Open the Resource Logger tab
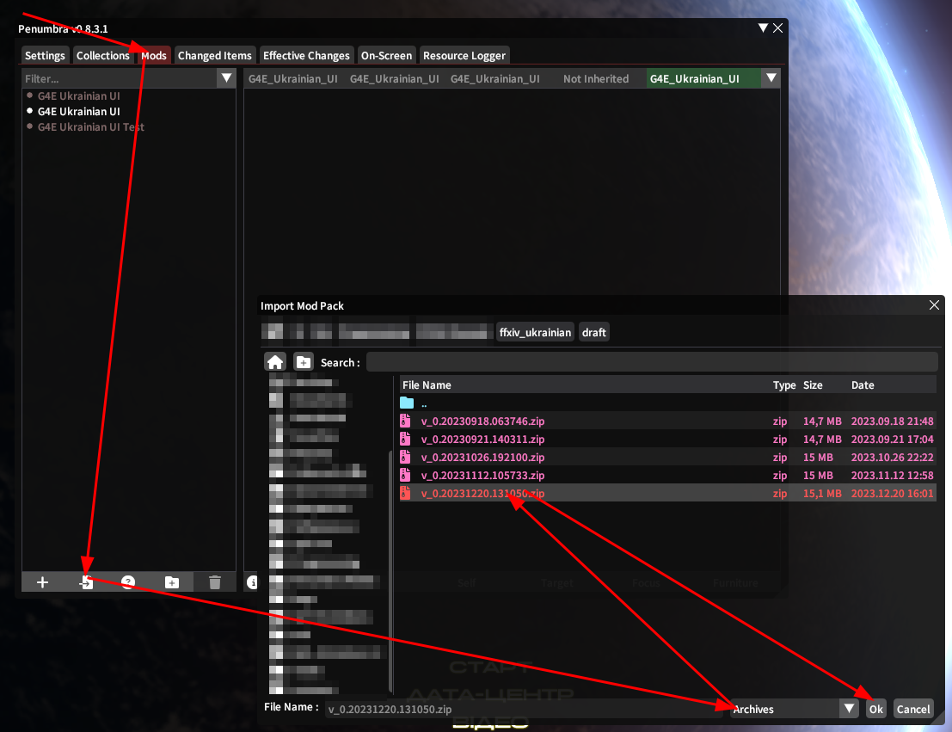Image resolution: width=952 pixels, height=732 pixels. (464, 55)
